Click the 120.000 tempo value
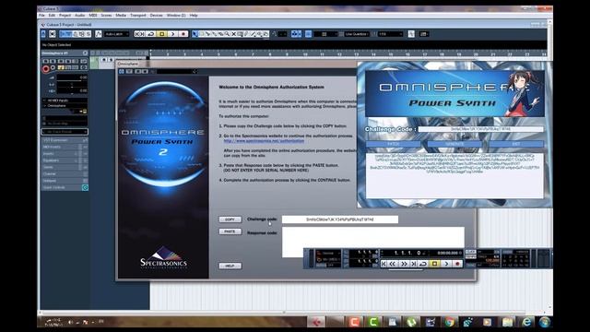This screenshot has height=332, width=590. [x=492, y=260]
